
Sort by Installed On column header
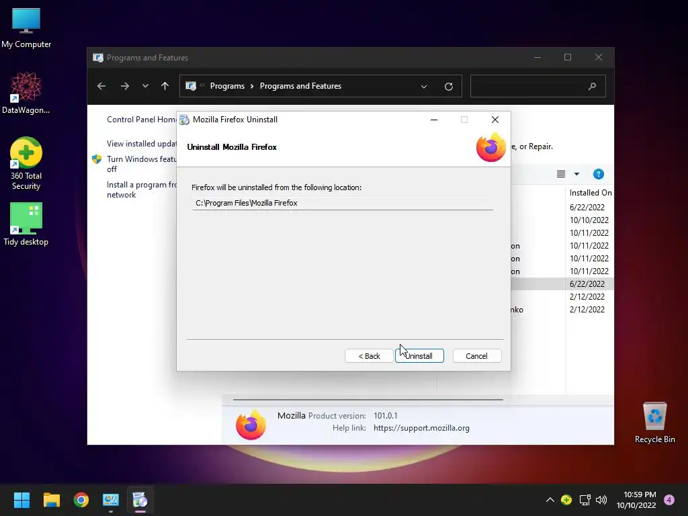pos(590,193)
